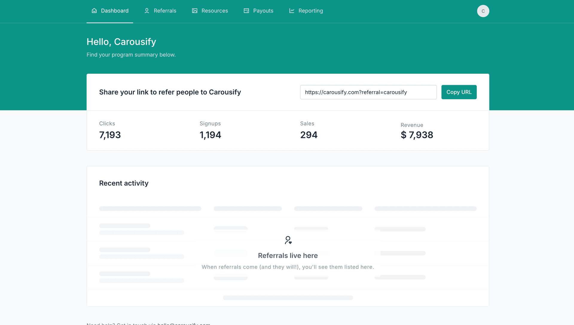The width and height of the screenshot is (574, 325).
Task: Click the Recent activity heading
Action: pos(124,183)
